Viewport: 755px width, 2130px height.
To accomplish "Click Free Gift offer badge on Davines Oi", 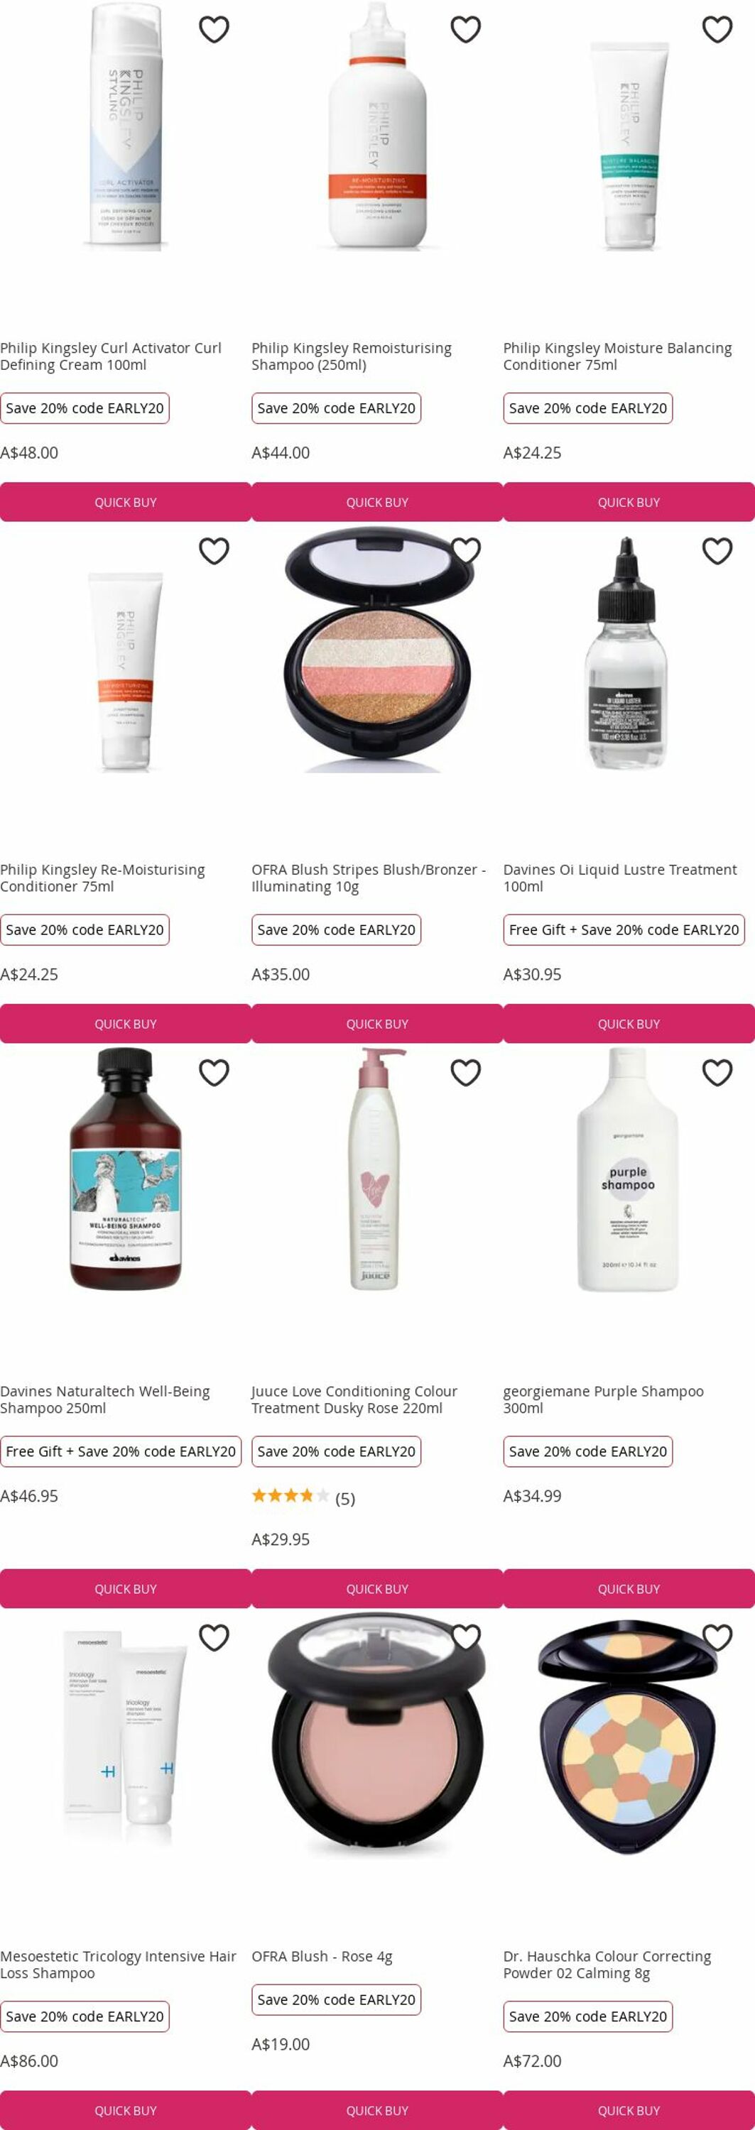I will [x=624, y=929].
